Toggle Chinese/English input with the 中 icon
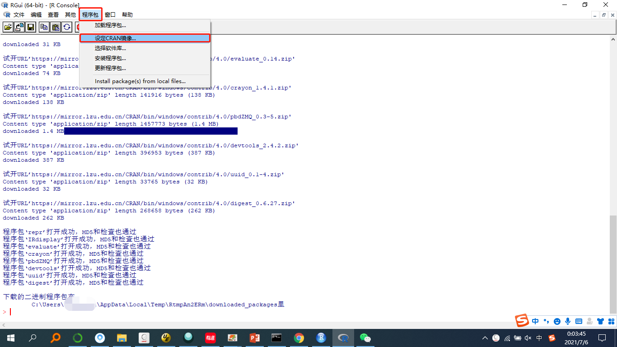Image resolution: width=617 pixels, height=347 pixels. 535,321
